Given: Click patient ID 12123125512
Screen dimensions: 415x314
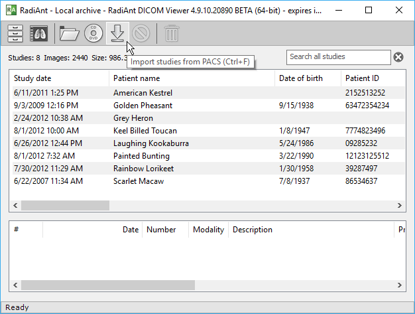Looking at the screenshot, I should coord(367,156).
